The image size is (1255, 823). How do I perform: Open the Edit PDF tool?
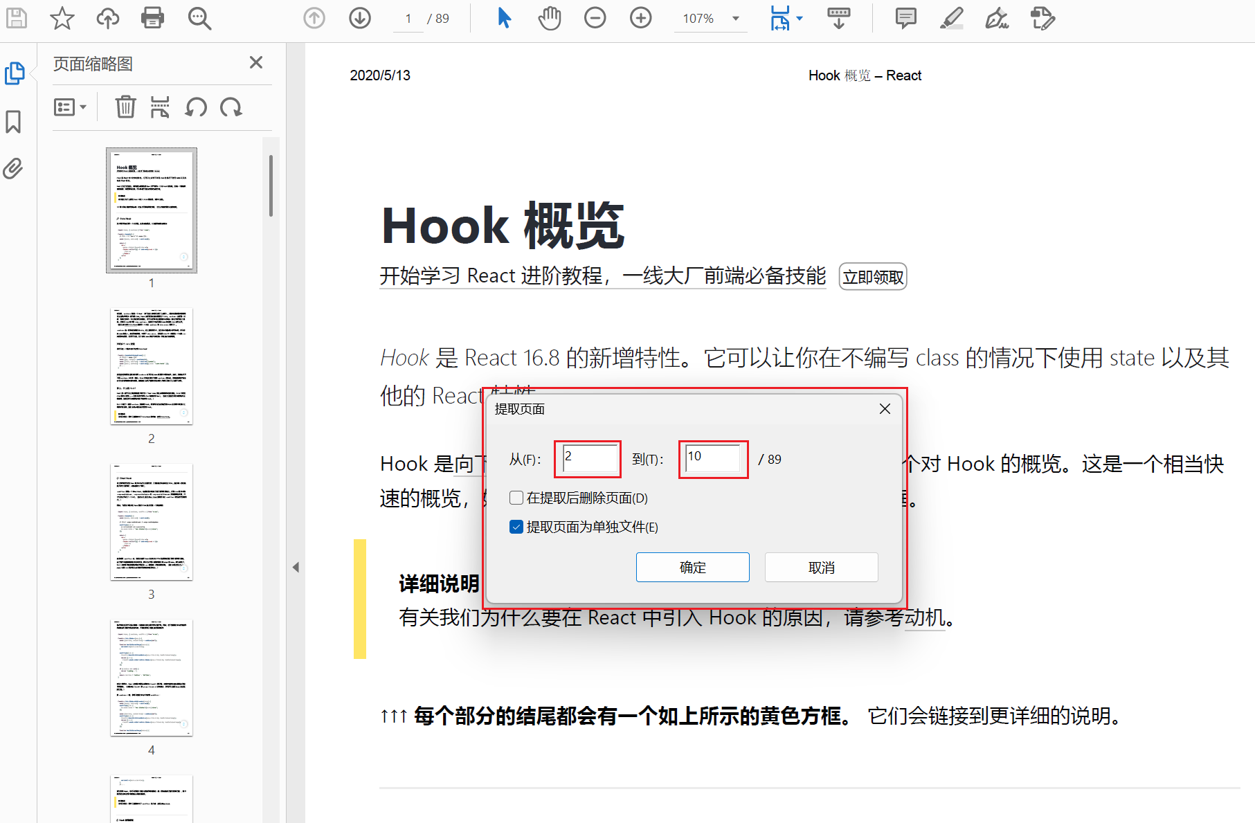coord(1042,19)
